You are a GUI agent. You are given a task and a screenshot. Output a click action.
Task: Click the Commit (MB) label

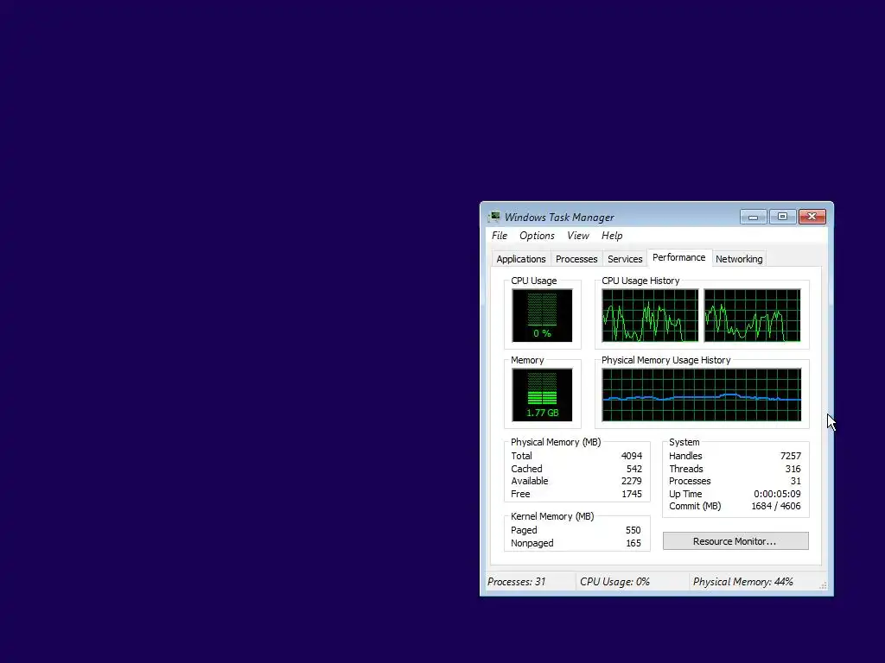click(695, 506)
